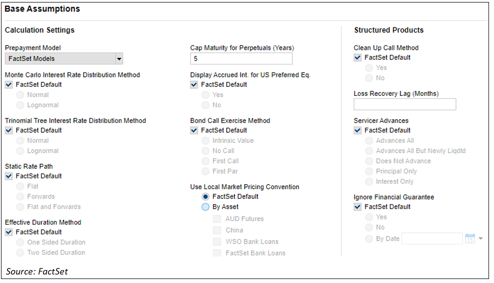Toggle FactSet Default under Static Rate Path
This screenshot has height=283, width=494.
click(9, 176)
